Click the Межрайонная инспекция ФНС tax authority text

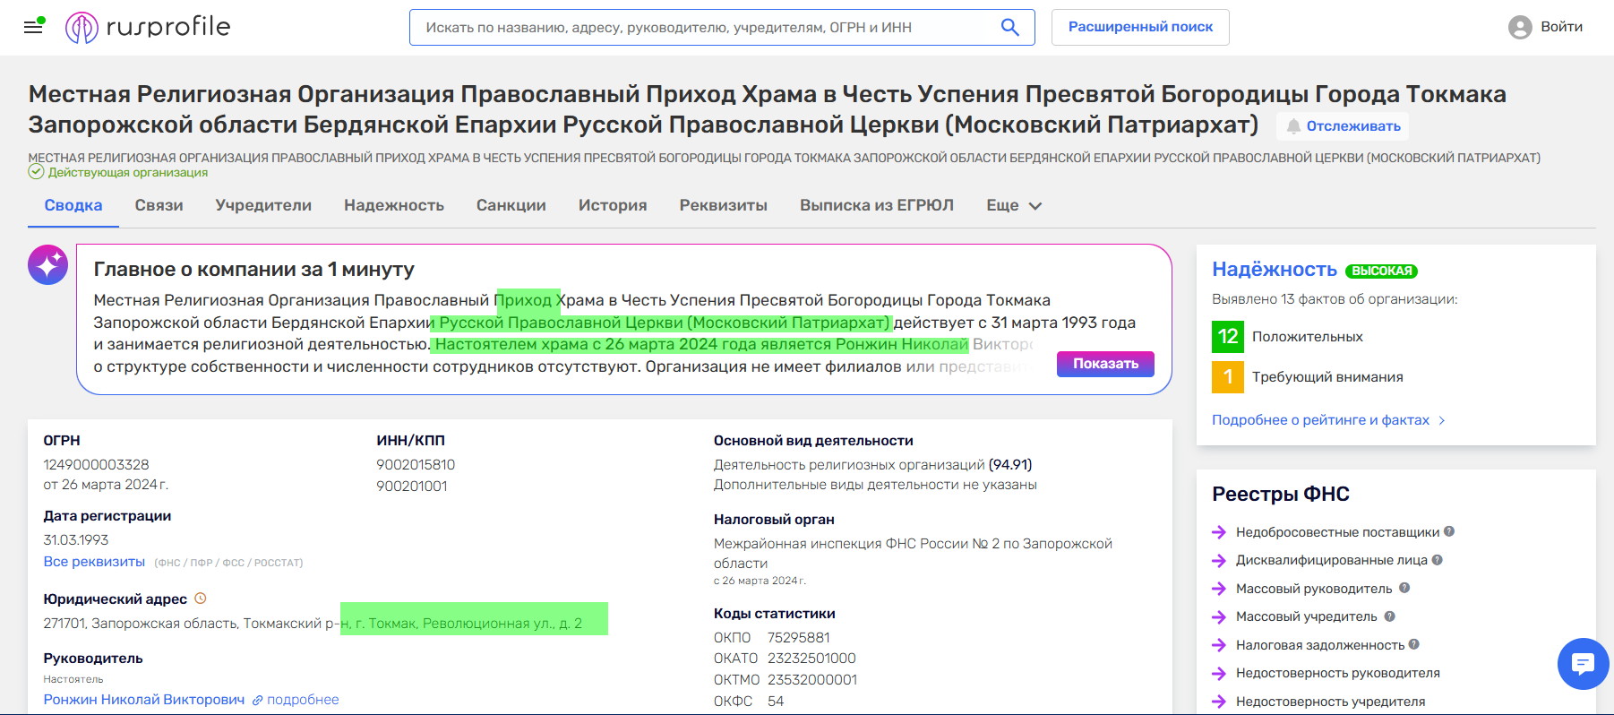click(913, 554)
